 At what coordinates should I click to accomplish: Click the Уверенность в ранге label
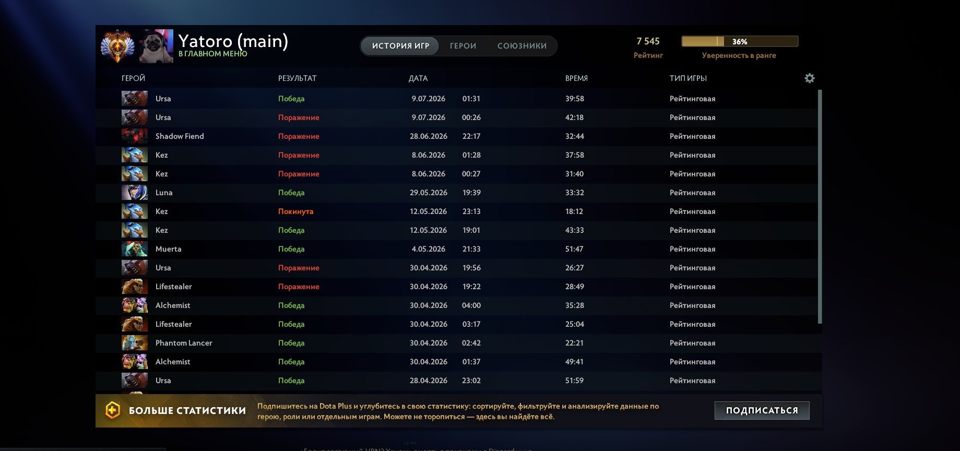click(x=739, y=55)
